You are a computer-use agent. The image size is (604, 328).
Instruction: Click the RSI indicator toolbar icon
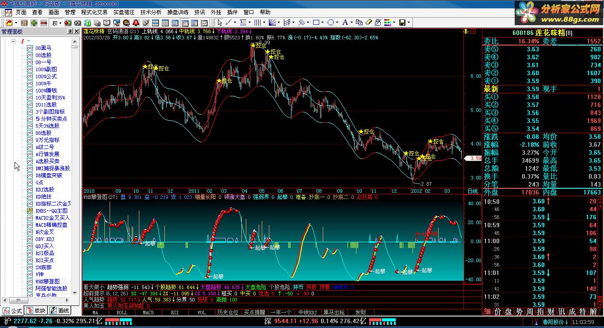point(24,23)
